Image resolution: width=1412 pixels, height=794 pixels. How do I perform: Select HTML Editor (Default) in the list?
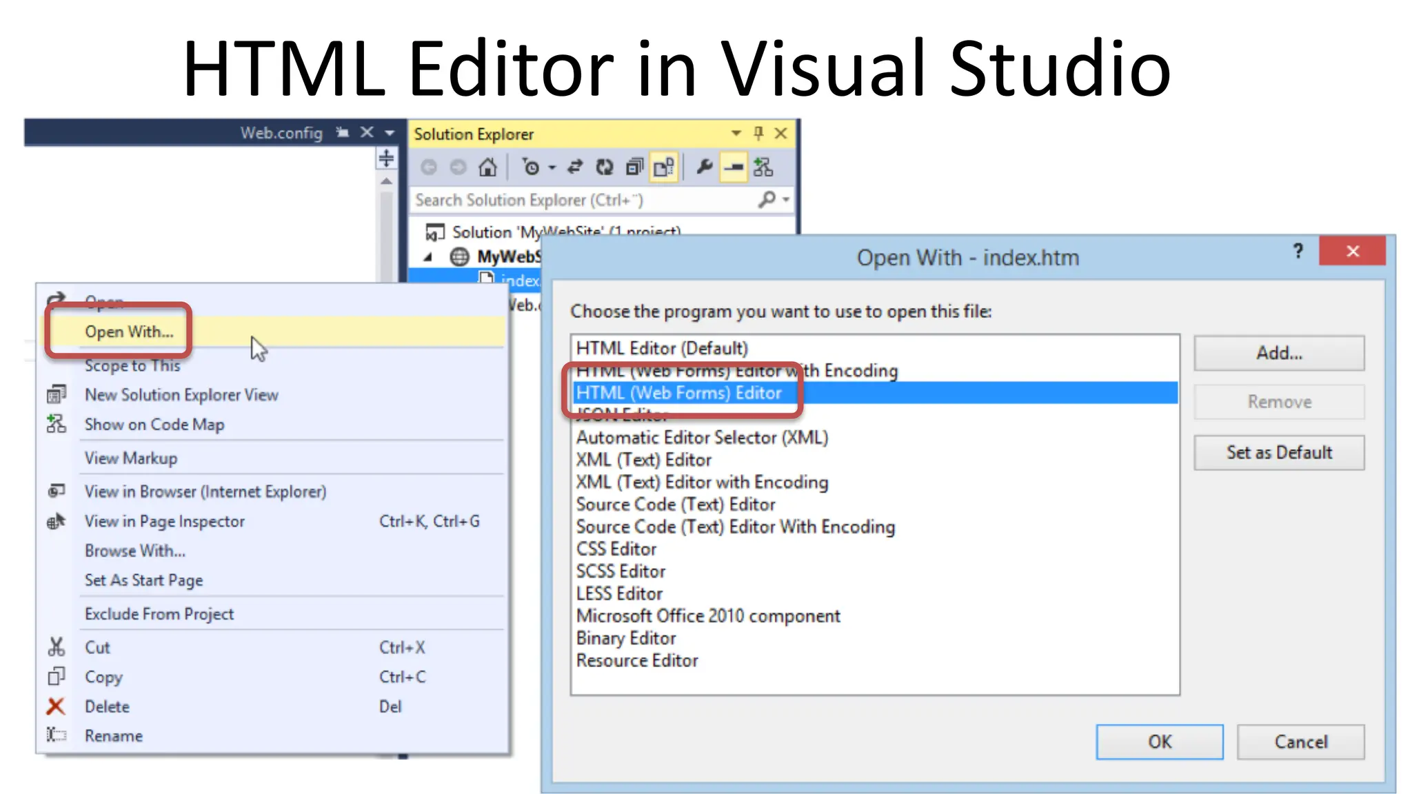tap(875, 348)
